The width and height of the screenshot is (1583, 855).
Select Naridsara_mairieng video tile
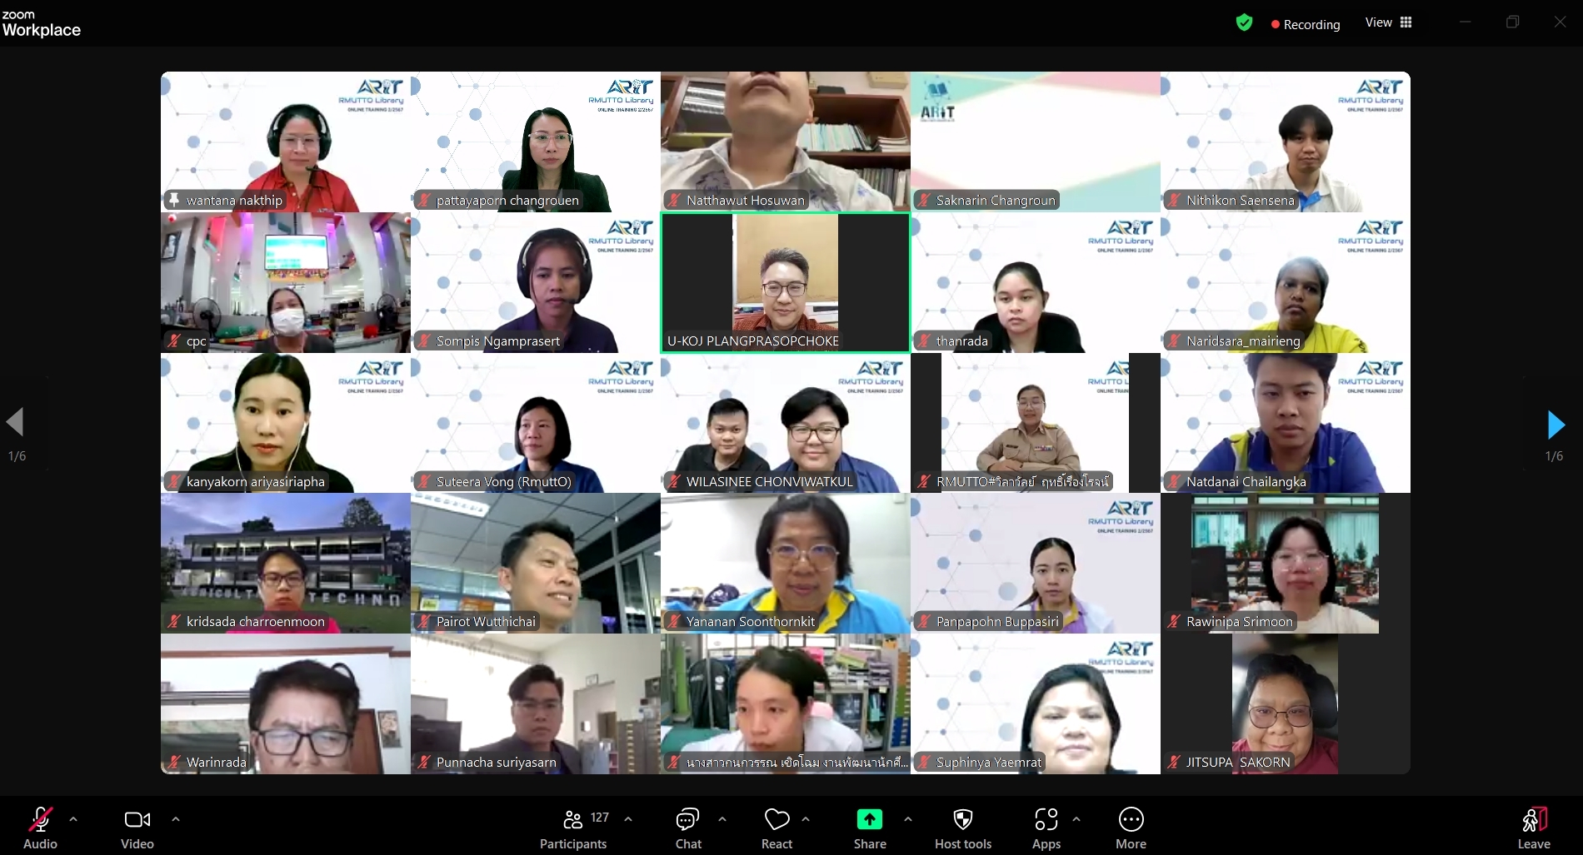1286,282
